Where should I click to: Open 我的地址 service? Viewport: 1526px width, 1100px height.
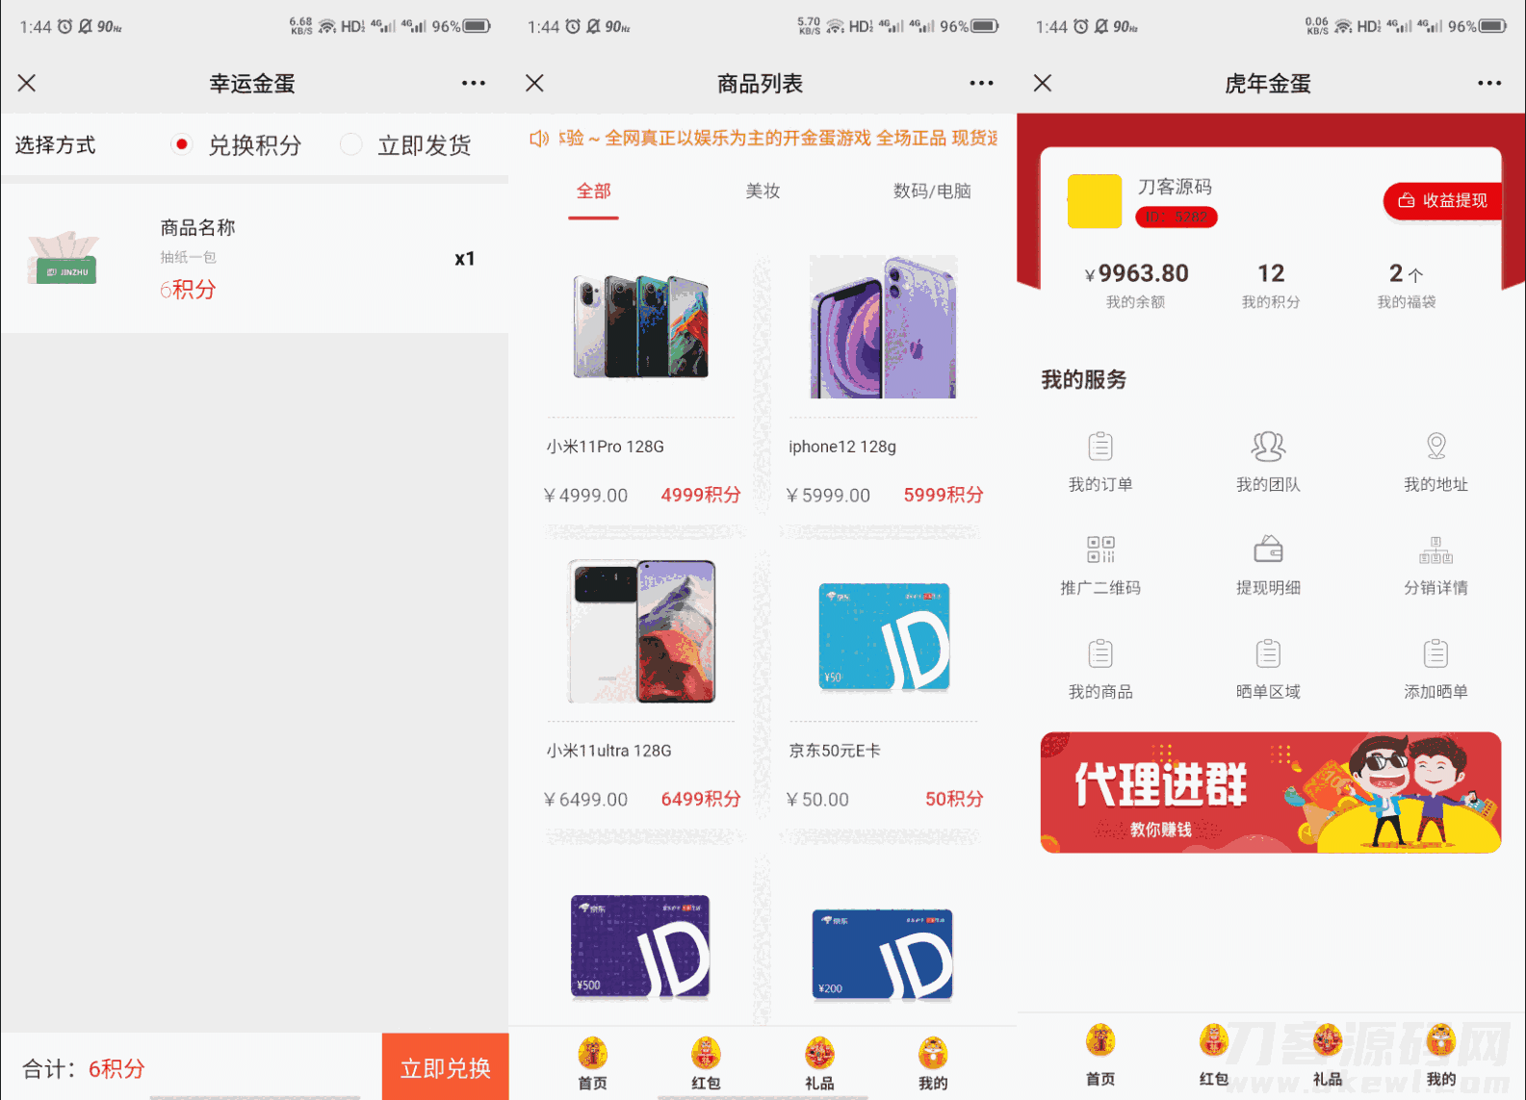click(1435, 462)
